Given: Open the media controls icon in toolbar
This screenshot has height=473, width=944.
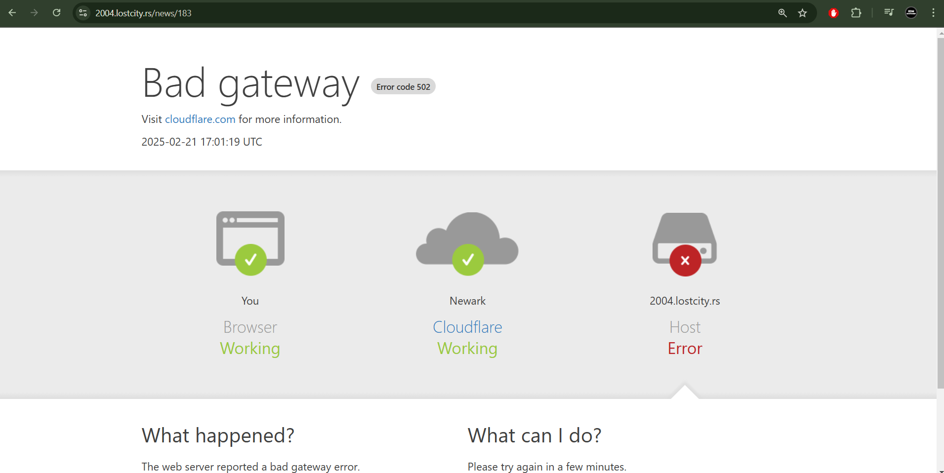Looking at the screenshot, I should tap(889, 13).
